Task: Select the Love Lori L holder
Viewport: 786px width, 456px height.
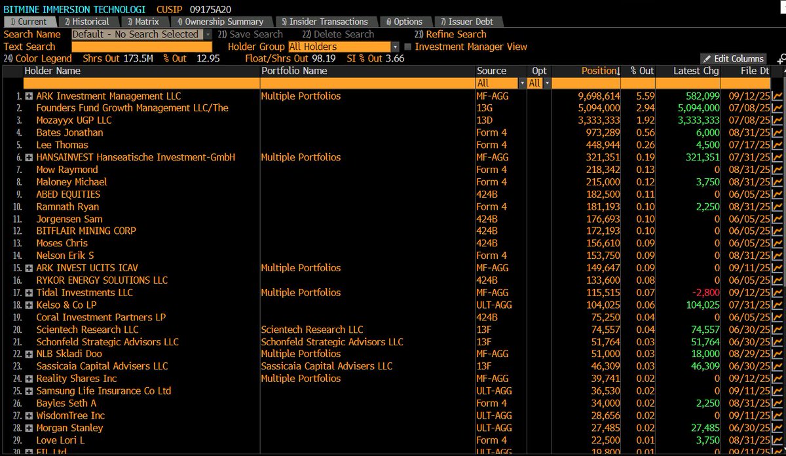Action: coord(61,440)
